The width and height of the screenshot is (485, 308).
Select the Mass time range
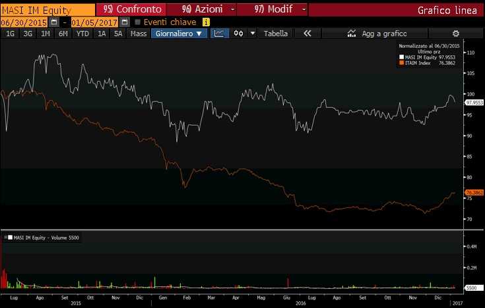(x=139, y=34)
